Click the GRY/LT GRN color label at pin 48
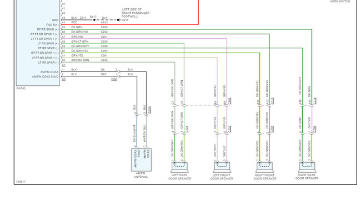361x206 pixels. tap(79, 42)
